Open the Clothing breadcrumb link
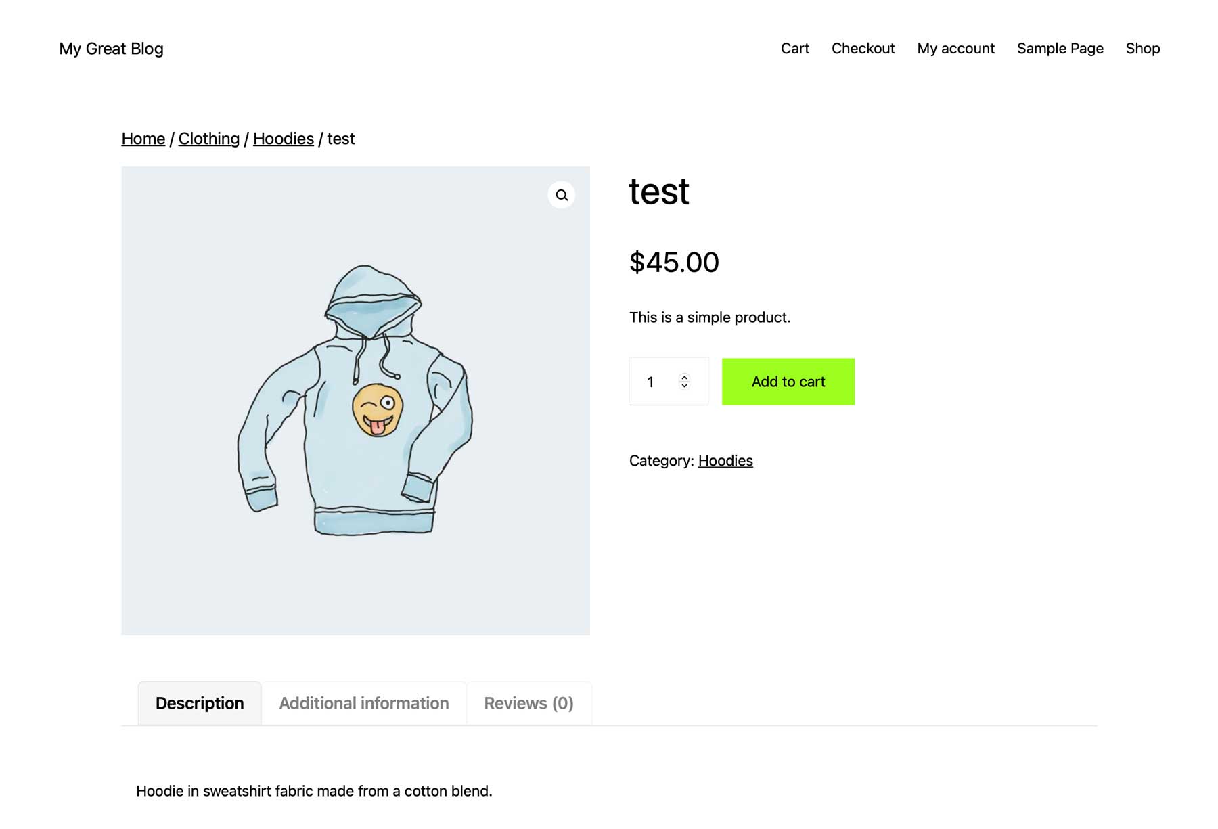 point(208,139)
